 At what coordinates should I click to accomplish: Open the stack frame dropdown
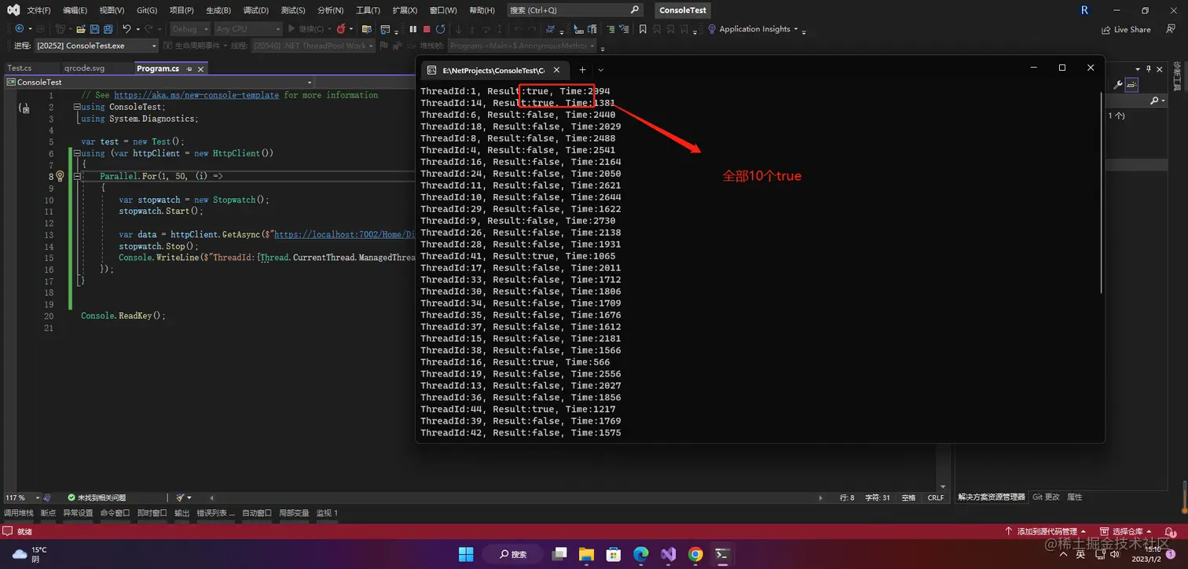click(522, 46)
